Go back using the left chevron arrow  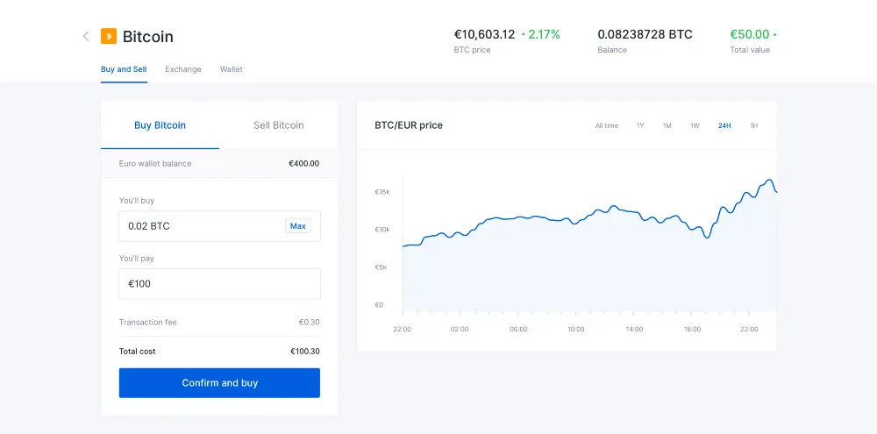click(86, 36)
